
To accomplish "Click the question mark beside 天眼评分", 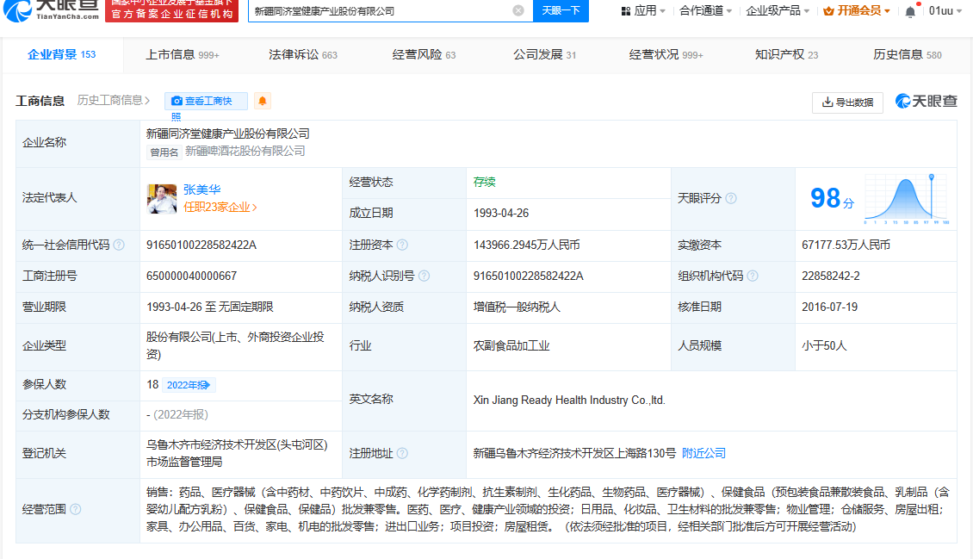I will pos(731,197).
